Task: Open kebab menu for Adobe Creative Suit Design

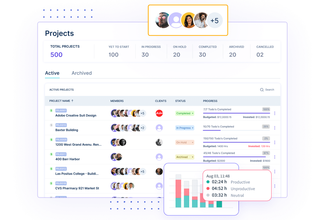Action: tap(275, 113)
